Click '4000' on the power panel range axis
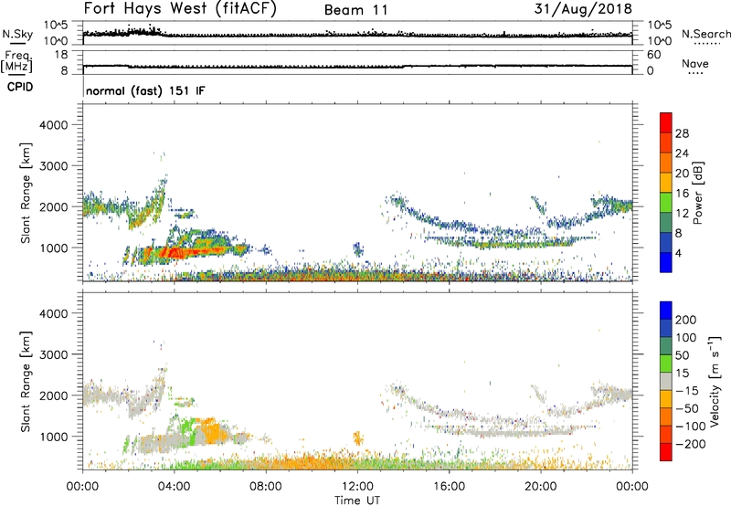731x506 pixels. tap(53, 125)
